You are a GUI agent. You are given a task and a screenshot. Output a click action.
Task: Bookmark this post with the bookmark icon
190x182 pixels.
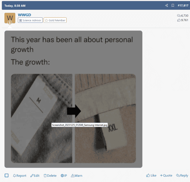[173, 6]
